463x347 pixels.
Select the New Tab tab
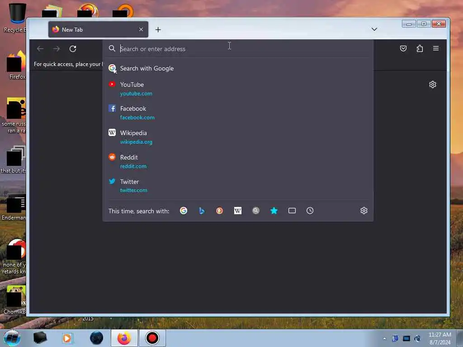tap(98, 29)
